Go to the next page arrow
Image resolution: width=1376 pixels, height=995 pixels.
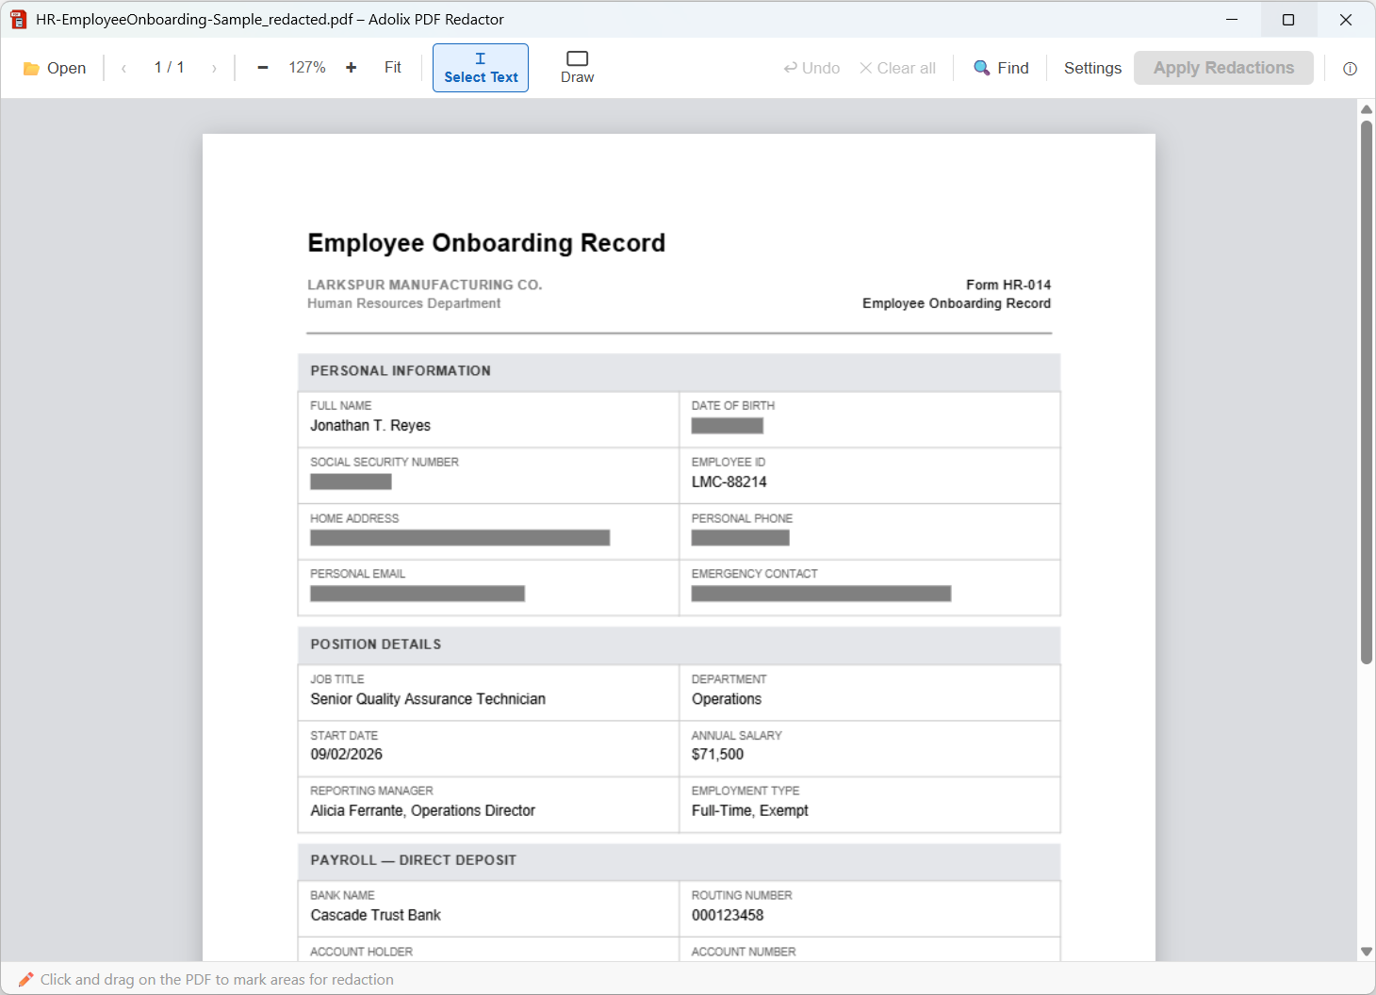(x=214, y=68)
